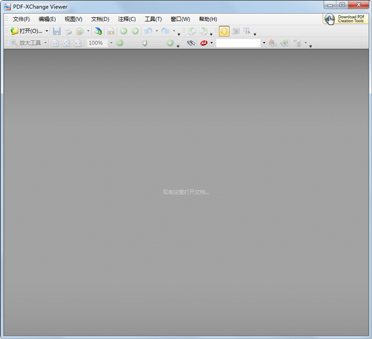Click the Save floppy disk icon
Image resolution: width=372 pixels, height=339 pixels.
[56, 31]
